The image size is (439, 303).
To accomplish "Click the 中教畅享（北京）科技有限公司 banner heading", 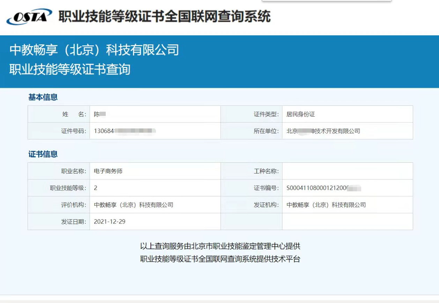I will (94, 50).
